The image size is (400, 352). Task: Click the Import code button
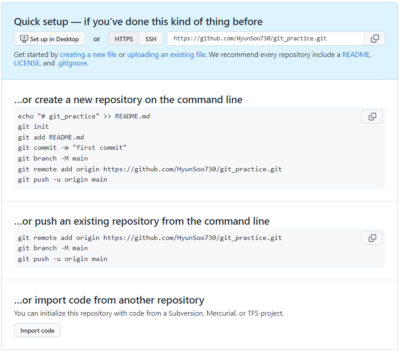click(x=38, y=330)
